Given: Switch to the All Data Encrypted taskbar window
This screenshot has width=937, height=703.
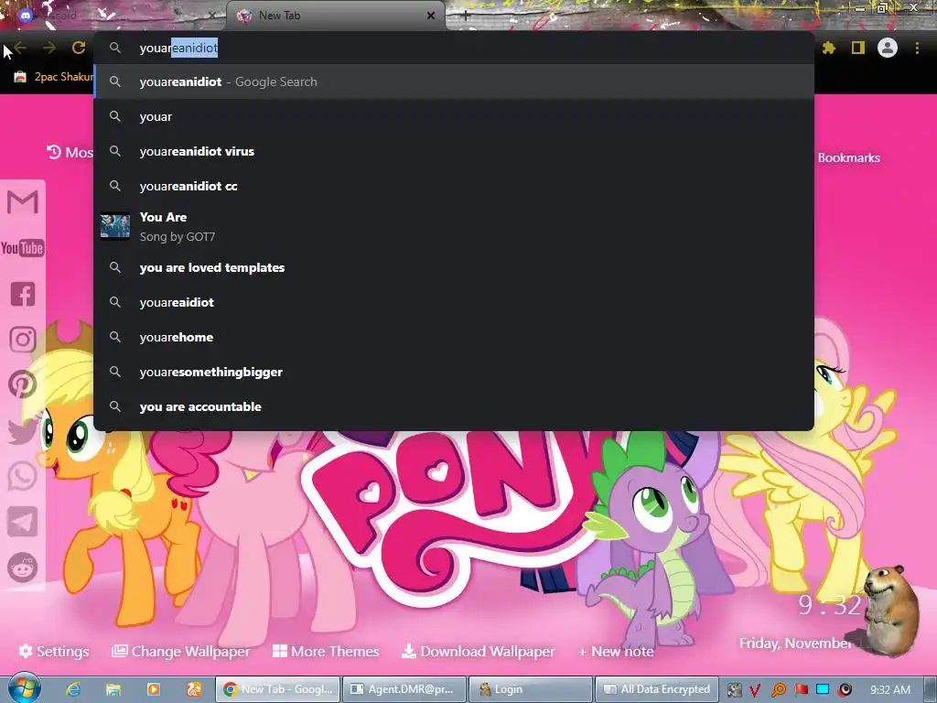Looking at the screenshot, I should click(657, 689).
